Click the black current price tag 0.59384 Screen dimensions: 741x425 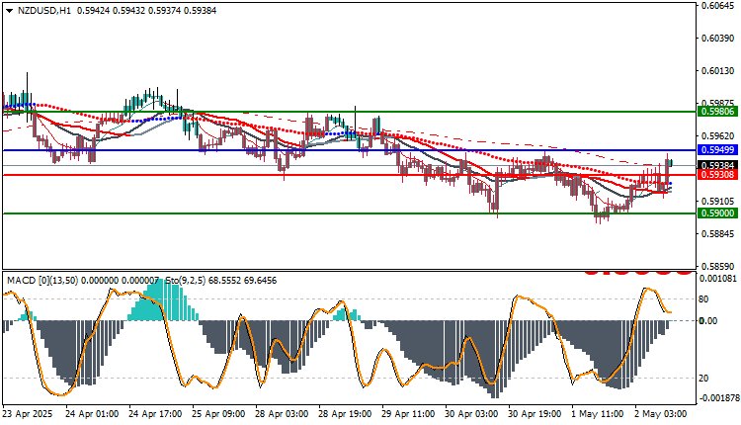(718, 165)
